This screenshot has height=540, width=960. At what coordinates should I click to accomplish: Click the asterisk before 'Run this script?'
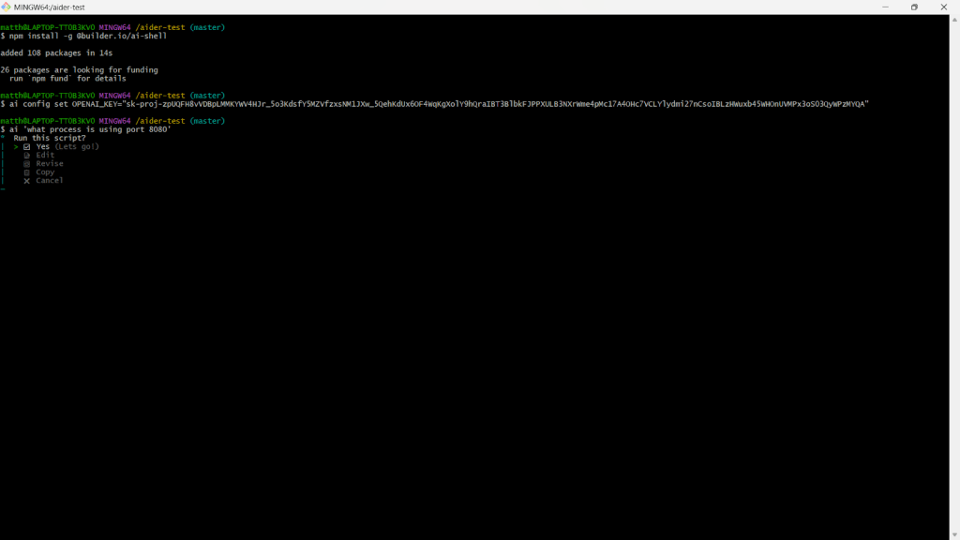(x=2, y=138)
